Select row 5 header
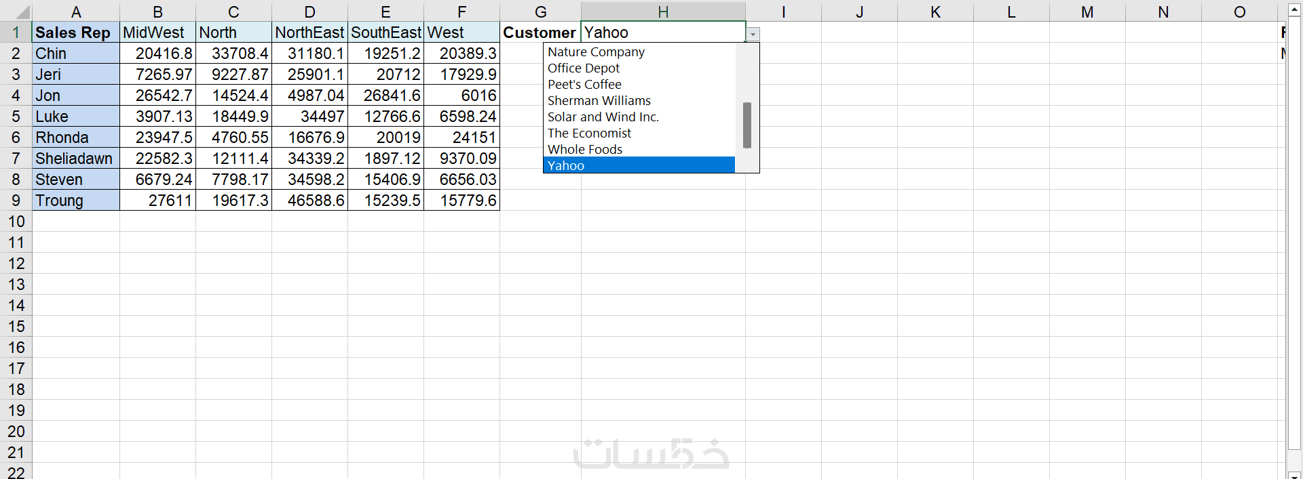 16,117
